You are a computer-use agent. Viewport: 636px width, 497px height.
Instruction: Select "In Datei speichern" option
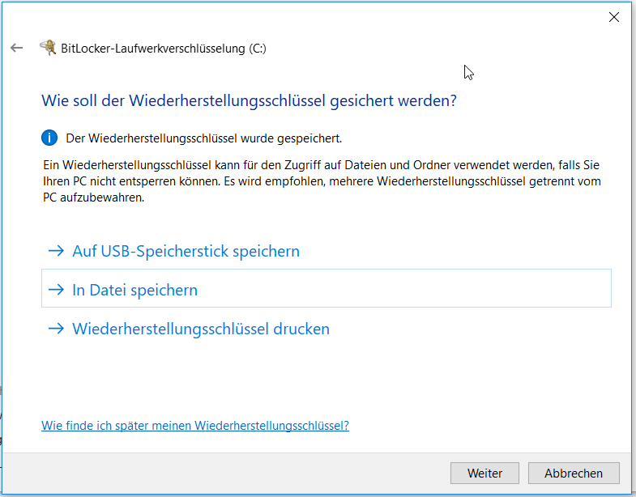pos(134,290)
